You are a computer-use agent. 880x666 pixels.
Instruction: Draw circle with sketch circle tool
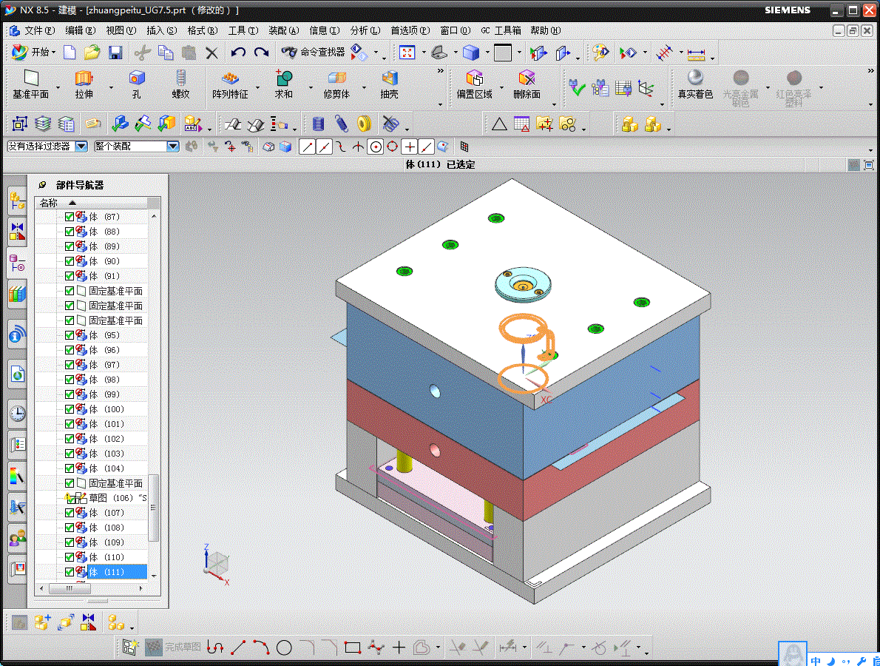click(x=284, y=647)
